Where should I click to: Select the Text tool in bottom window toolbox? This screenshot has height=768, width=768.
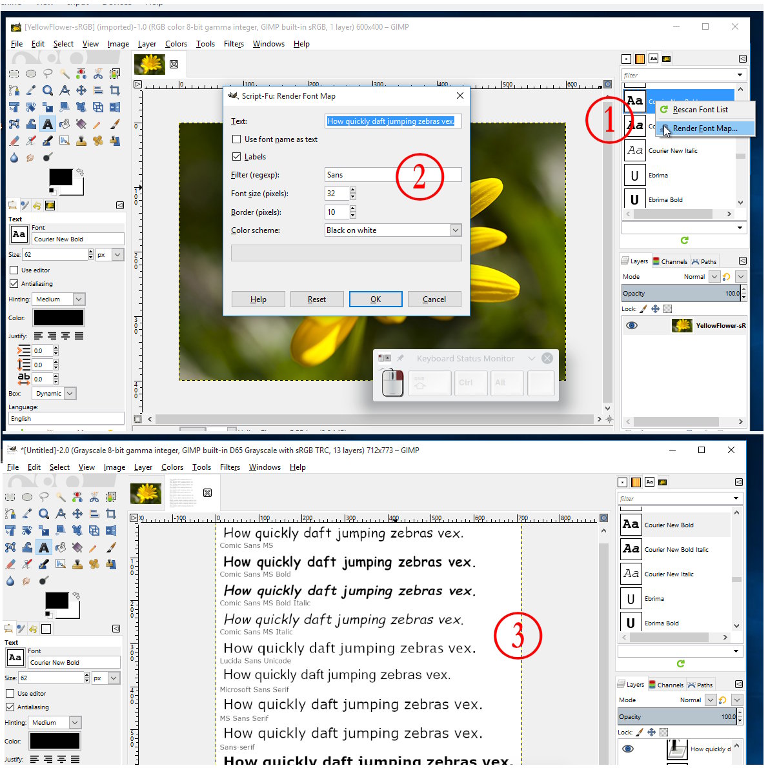point(44,547)
